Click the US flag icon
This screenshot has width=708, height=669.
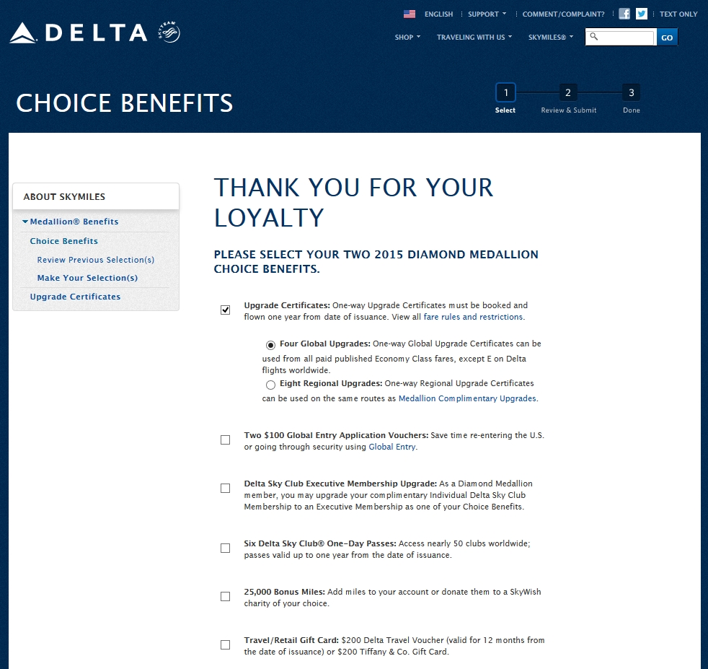click(x=410, y=14)
